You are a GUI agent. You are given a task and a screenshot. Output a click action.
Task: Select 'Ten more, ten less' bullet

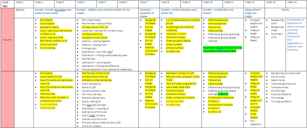click(92, 94)
